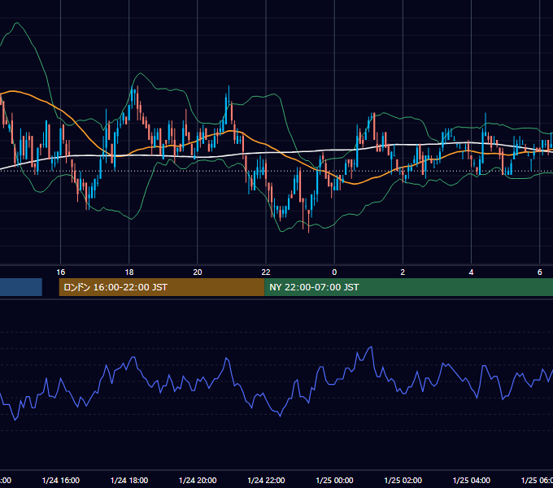
Task: Click the 1/24 18:00 date label
Action: pos(129,480)
